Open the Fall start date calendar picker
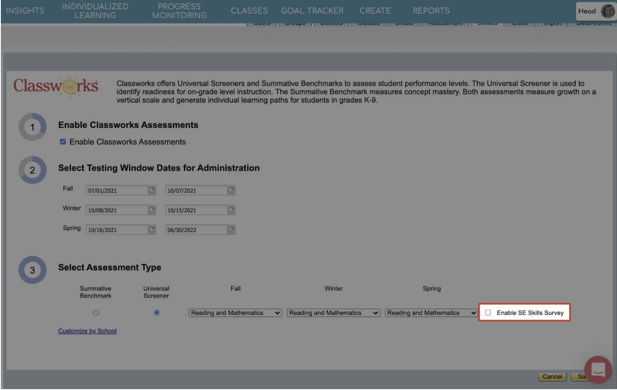 coord(152,190)
